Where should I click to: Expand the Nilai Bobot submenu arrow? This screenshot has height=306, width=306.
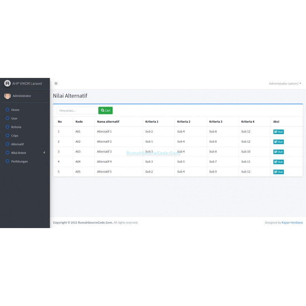point(44,153)
